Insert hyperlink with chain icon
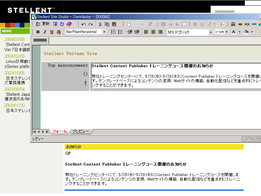 [x=240, y=24]
